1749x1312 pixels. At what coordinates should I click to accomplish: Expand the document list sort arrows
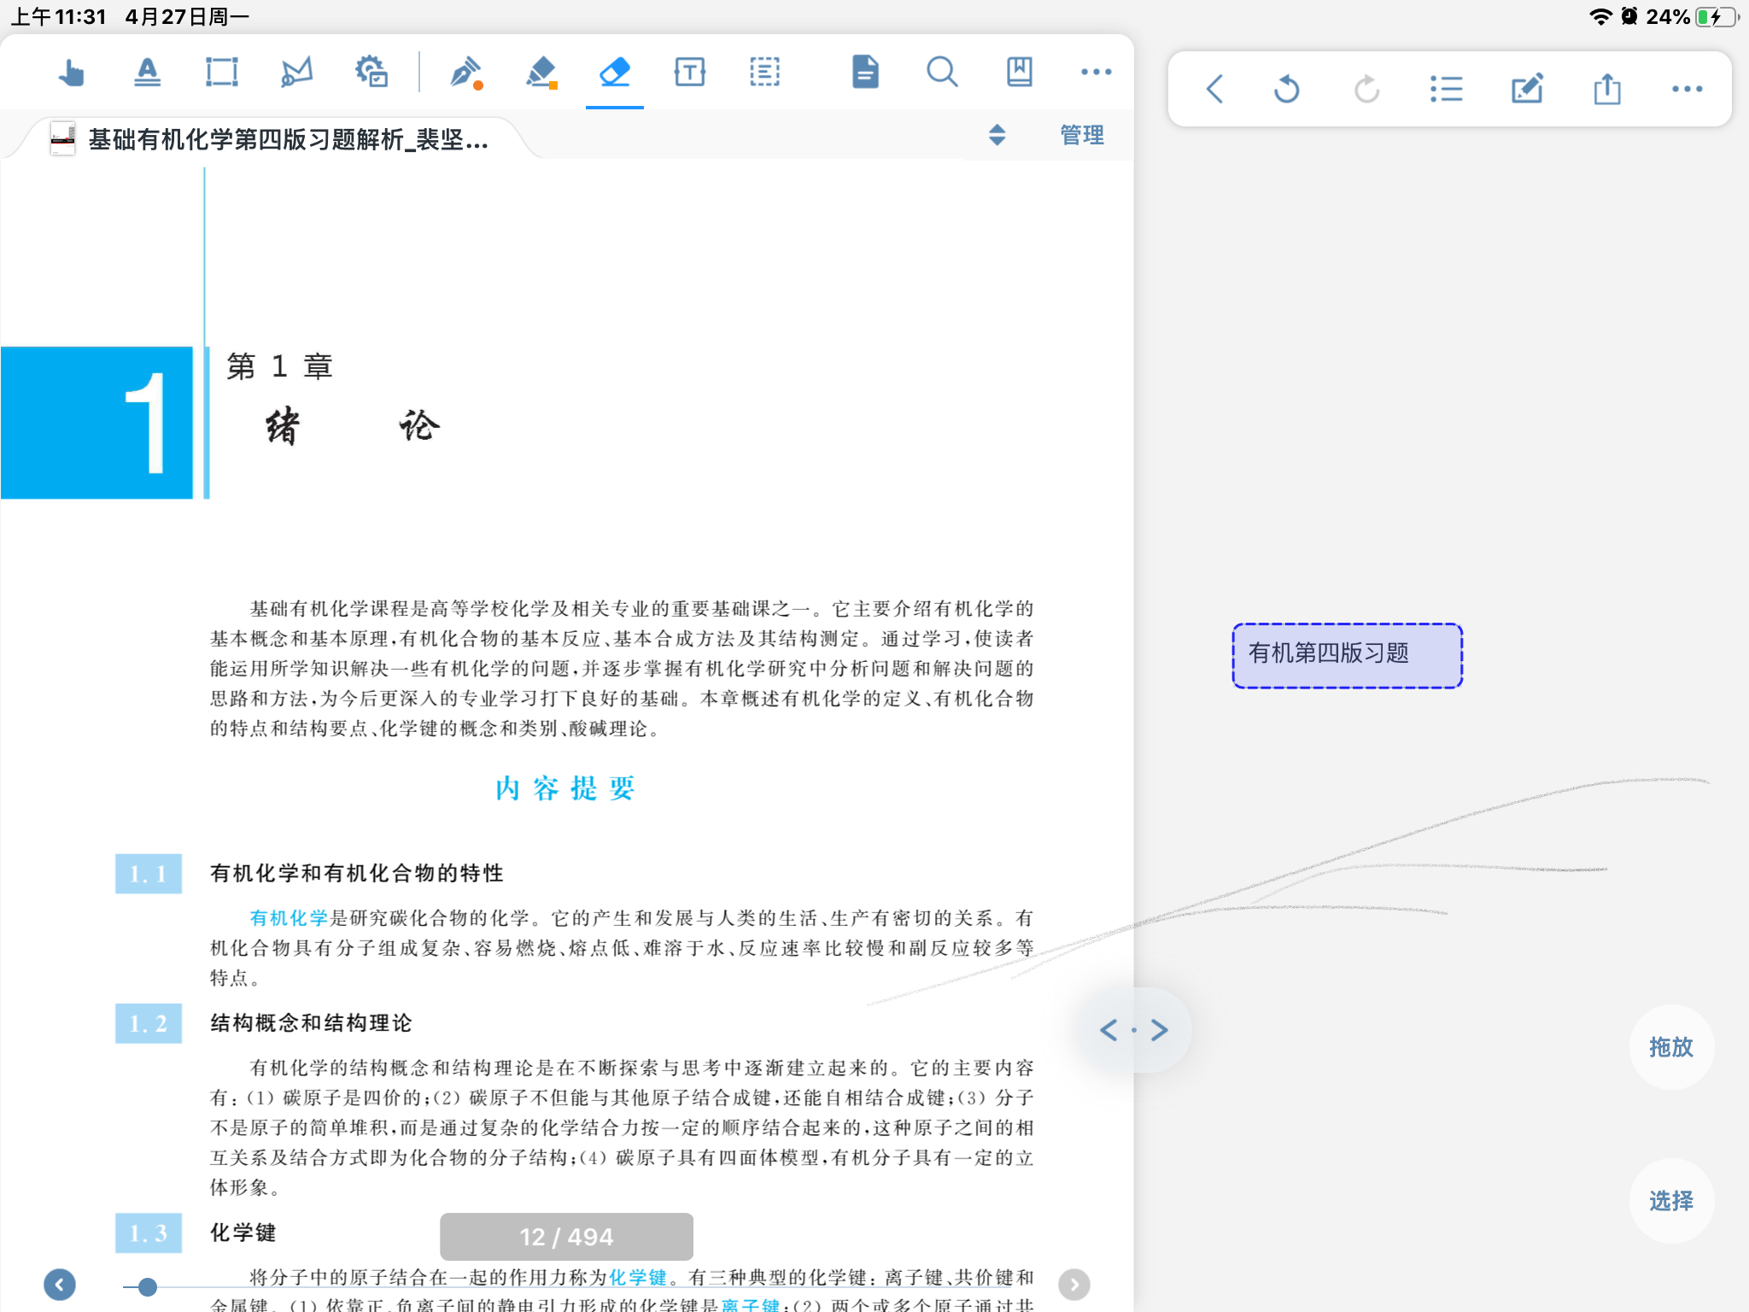click(997, 135)
